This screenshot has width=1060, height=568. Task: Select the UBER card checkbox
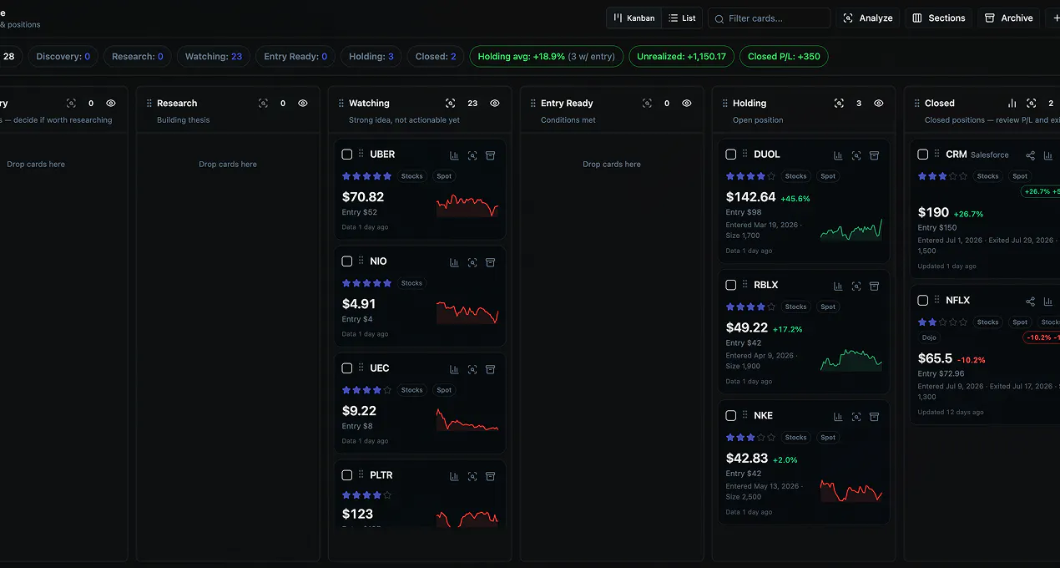point(347,155)
